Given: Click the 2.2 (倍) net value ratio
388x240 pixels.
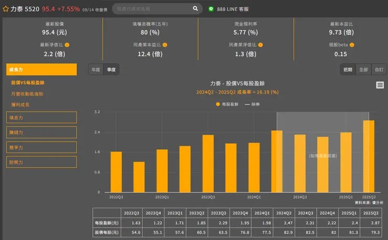Looking at the screenshot, I should [55, 54].
